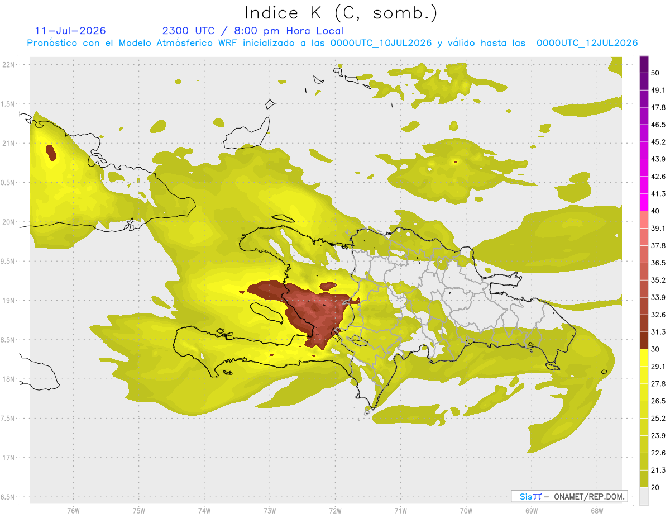This screenshot has height=518, width=670.
Task: Click the colorbar value "40"
Action: point(655,211)
